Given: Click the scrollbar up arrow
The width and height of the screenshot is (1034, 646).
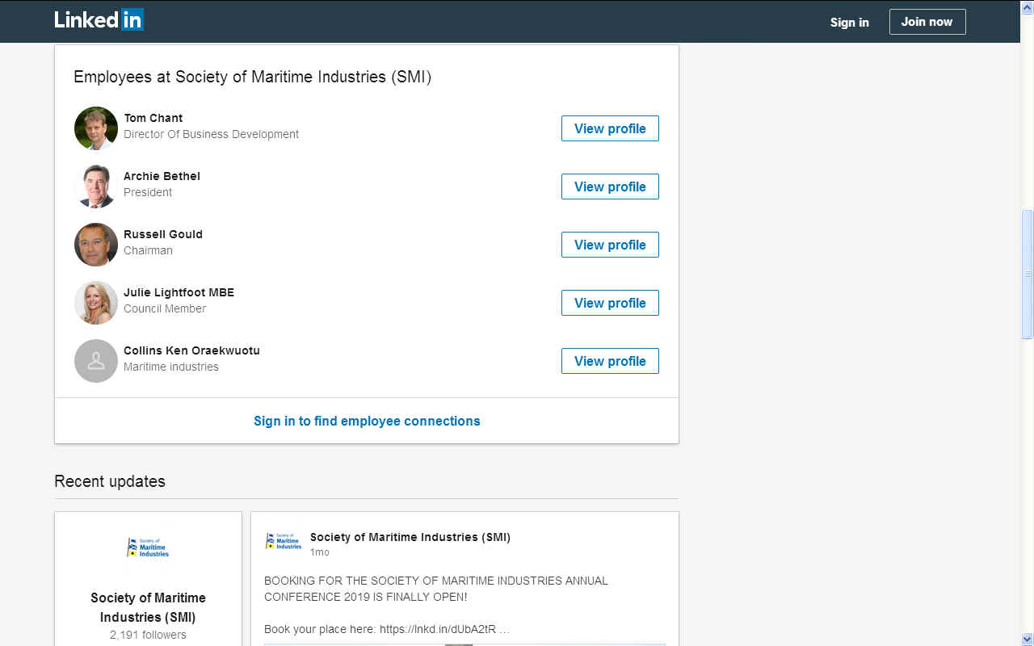Looking at the screenshot, I should click(x=1028, y=6).
